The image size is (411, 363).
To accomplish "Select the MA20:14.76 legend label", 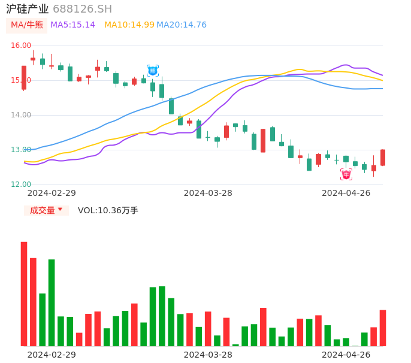I will click(181, 25).
